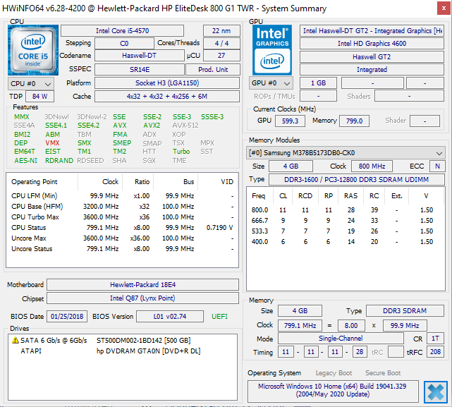Click the Haswell-DT codename field
The height and width of the screenshot is (407, 452).
(139, 56)
